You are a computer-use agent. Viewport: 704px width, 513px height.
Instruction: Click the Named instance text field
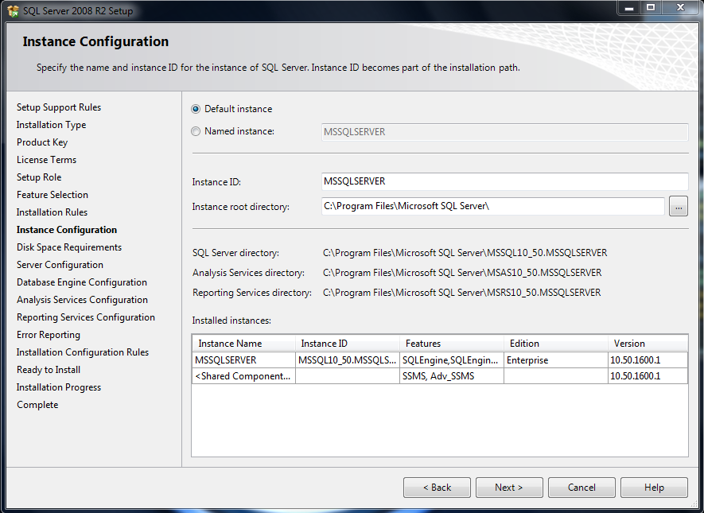coord(504,132)
